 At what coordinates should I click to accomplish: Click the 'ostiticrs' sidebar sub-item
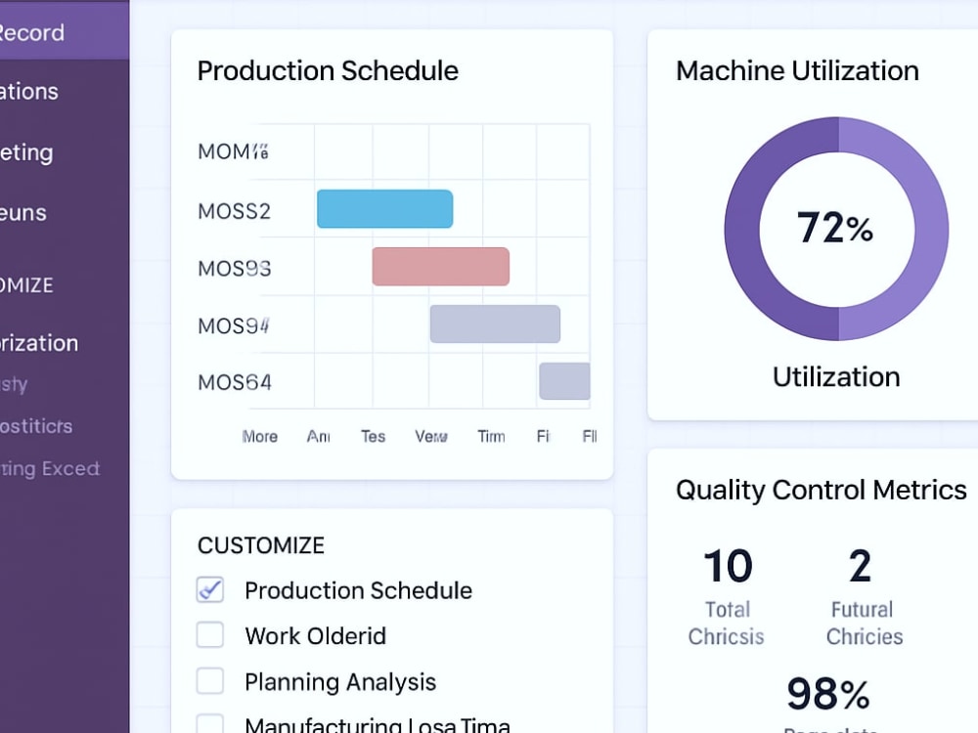pos(36,426)
